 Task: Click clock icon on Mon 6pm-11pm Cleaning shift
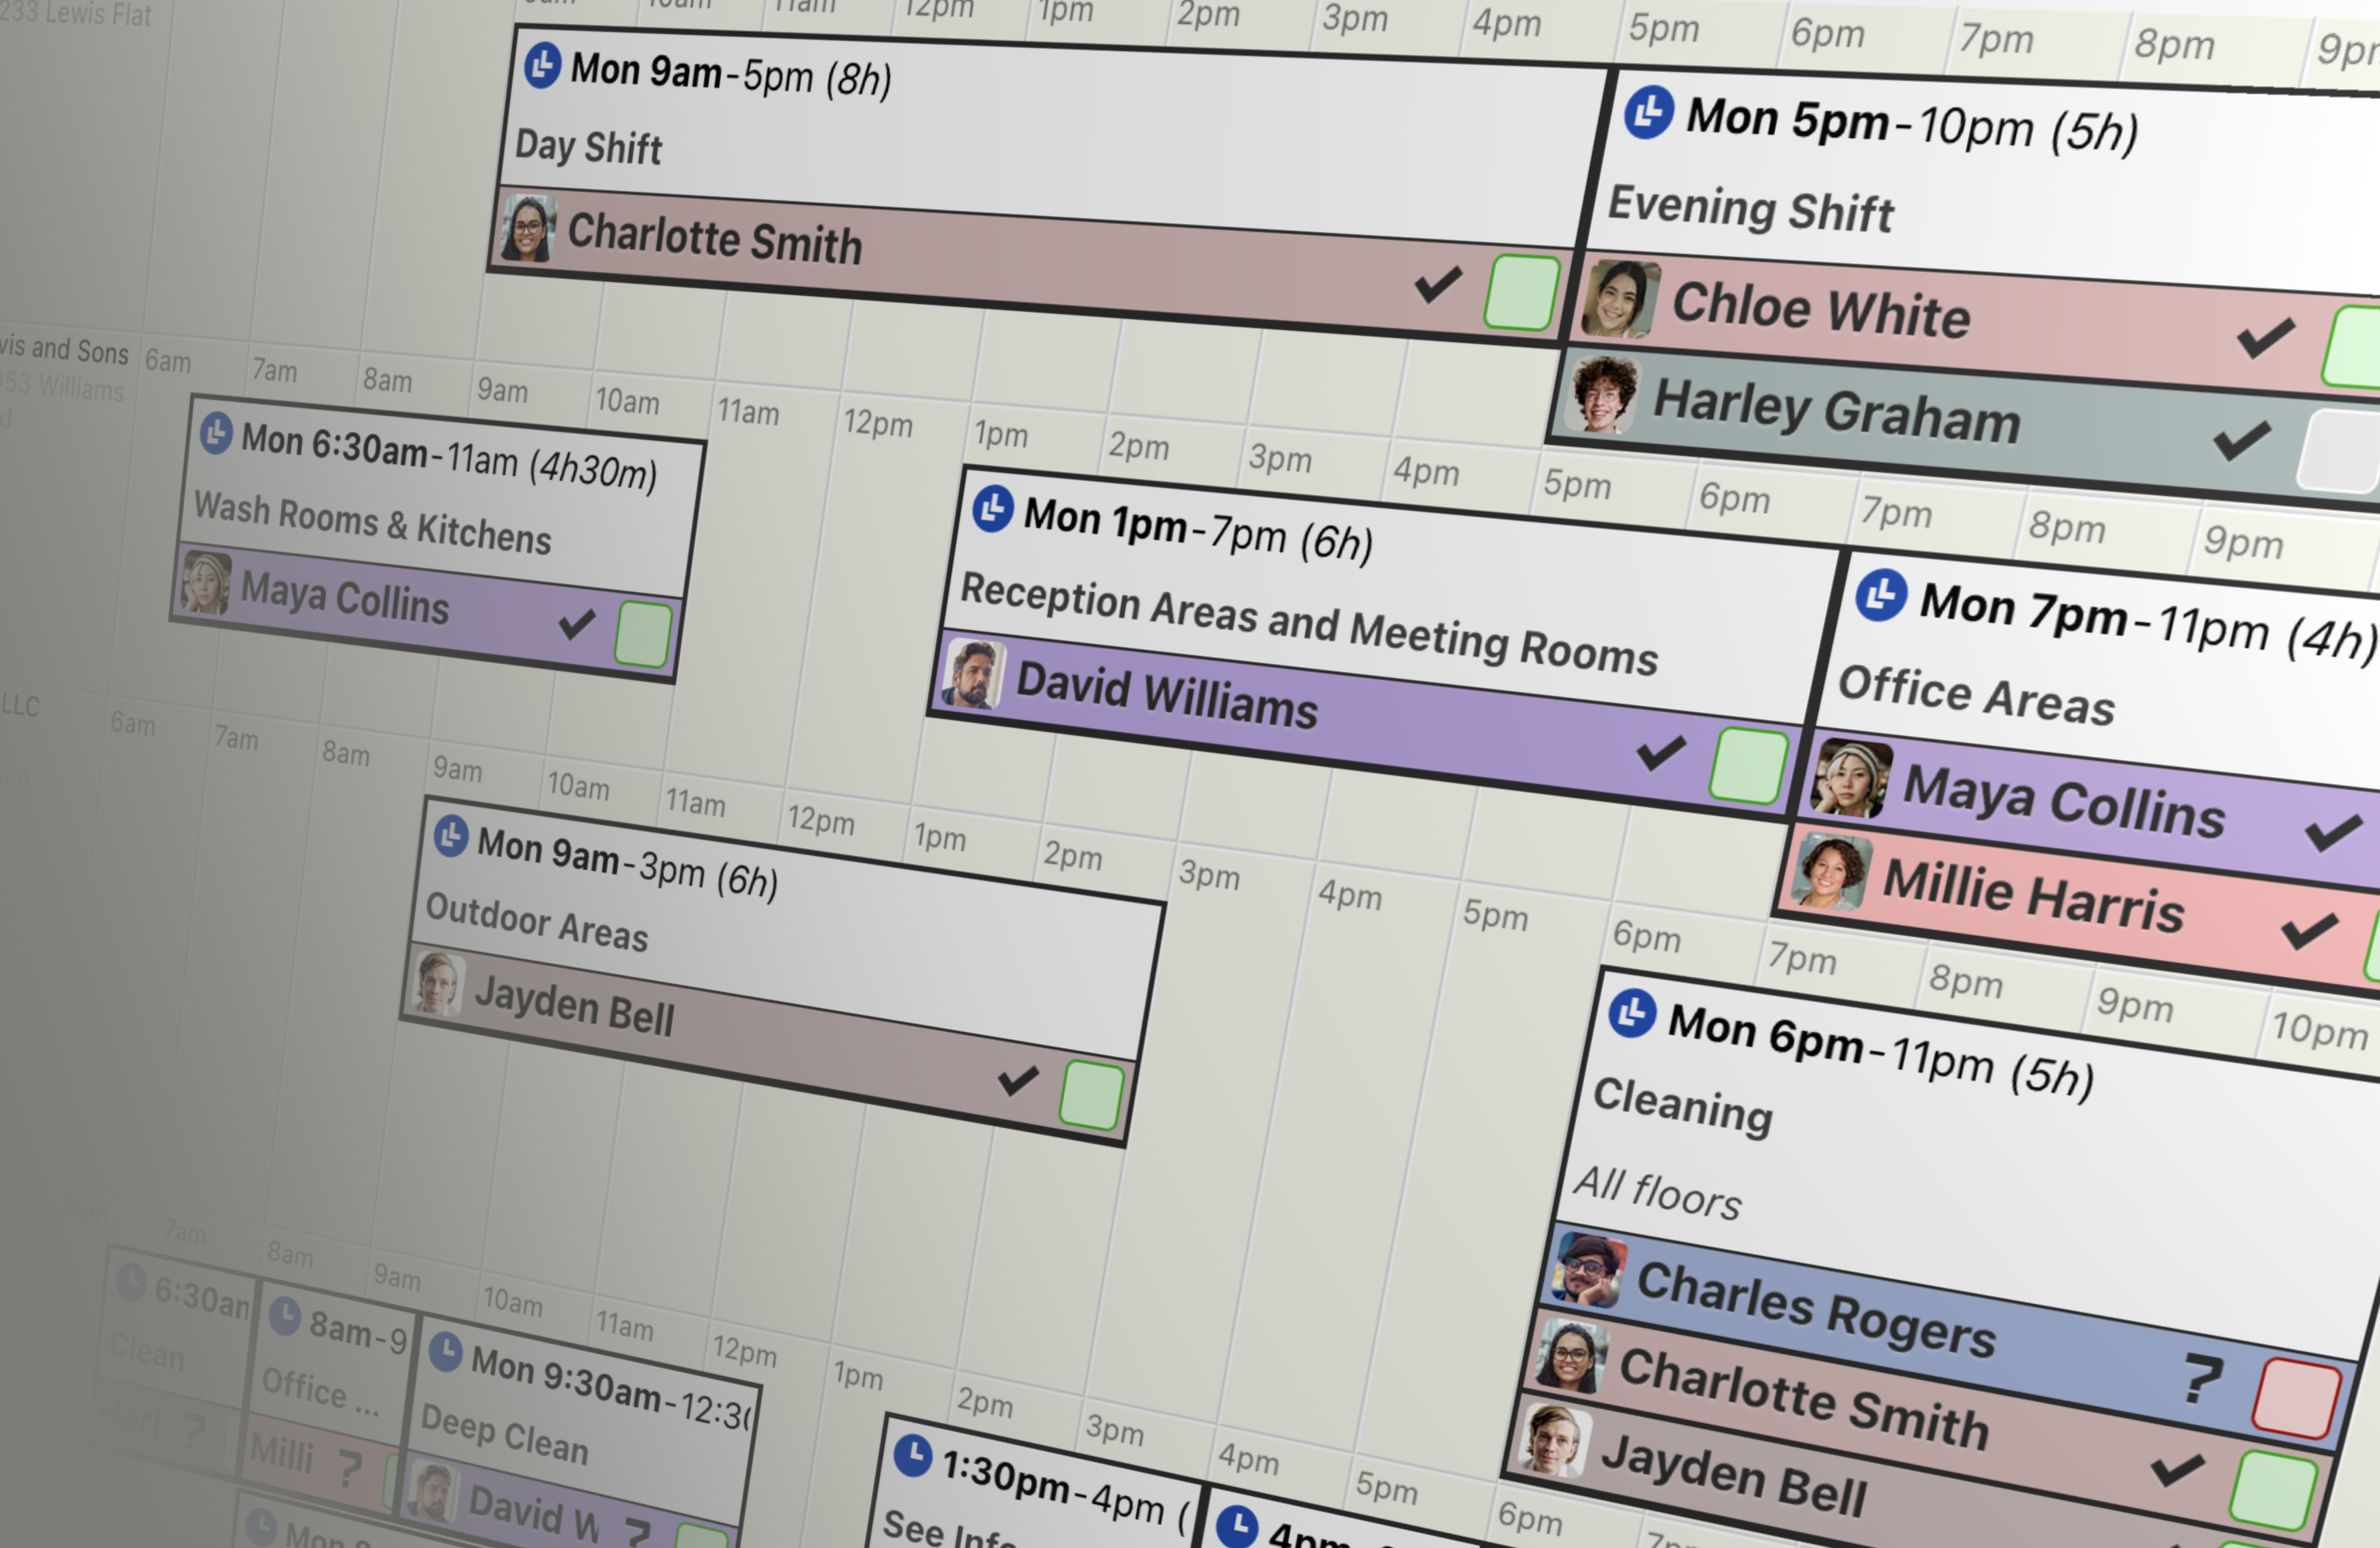tap(1632, 1013)
